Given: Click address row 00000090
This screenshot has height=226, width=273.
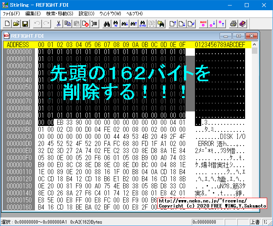Looking at the screenshot, I should tap(19, 115).
